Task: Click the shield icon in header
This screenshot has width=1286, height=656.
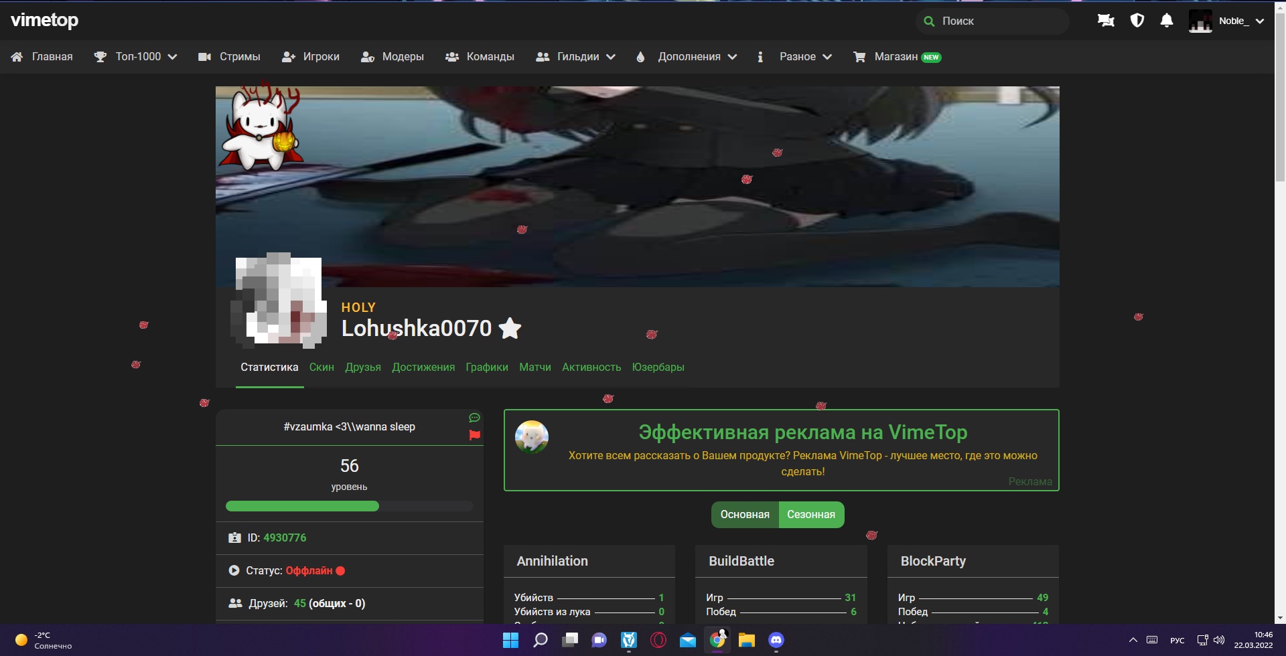Action: click(x=1137, y=21)
